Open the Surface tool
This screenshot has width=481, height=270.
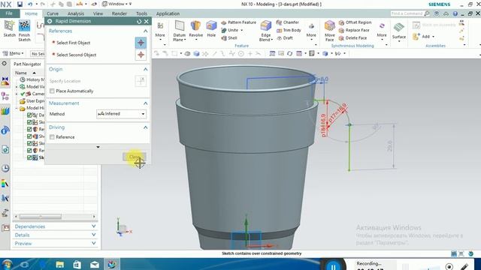399,31
